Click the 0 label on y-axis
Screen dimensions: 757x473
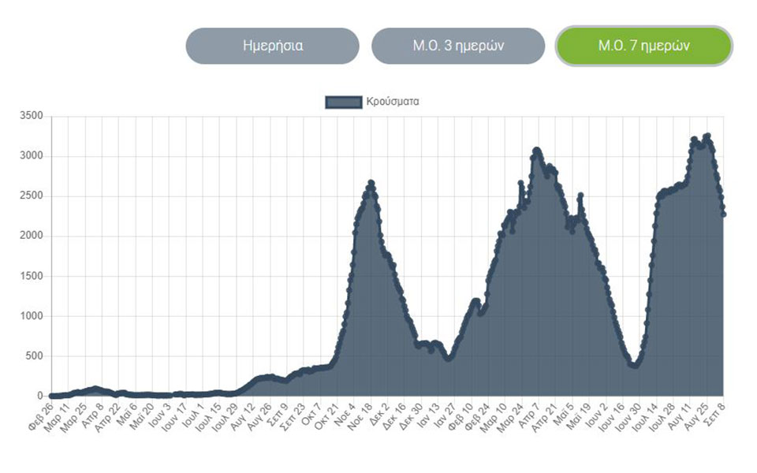(39, 394)
